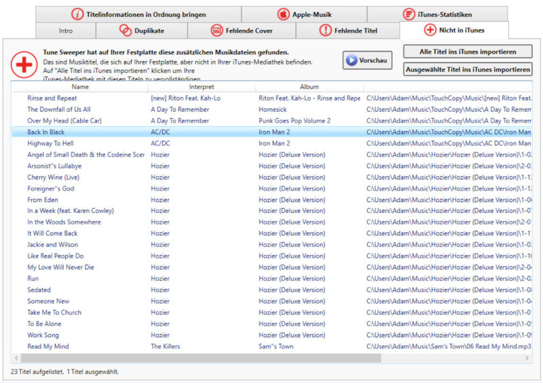The height and width of the screenshot is (383, 543).
Task: Click the scrollbar right arrow
Action: tap(527, 358)
